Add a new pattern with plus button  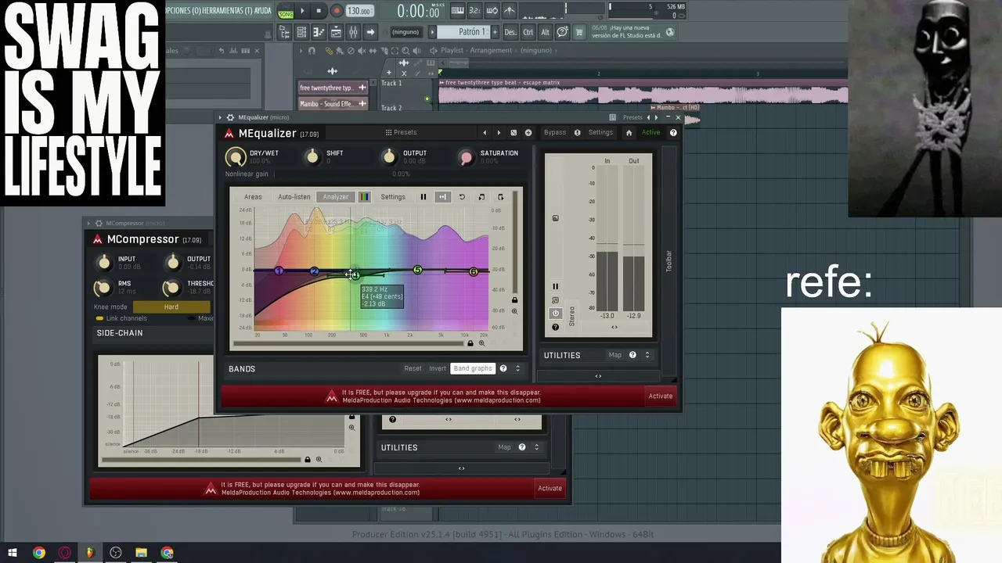[x=493, y=32]
